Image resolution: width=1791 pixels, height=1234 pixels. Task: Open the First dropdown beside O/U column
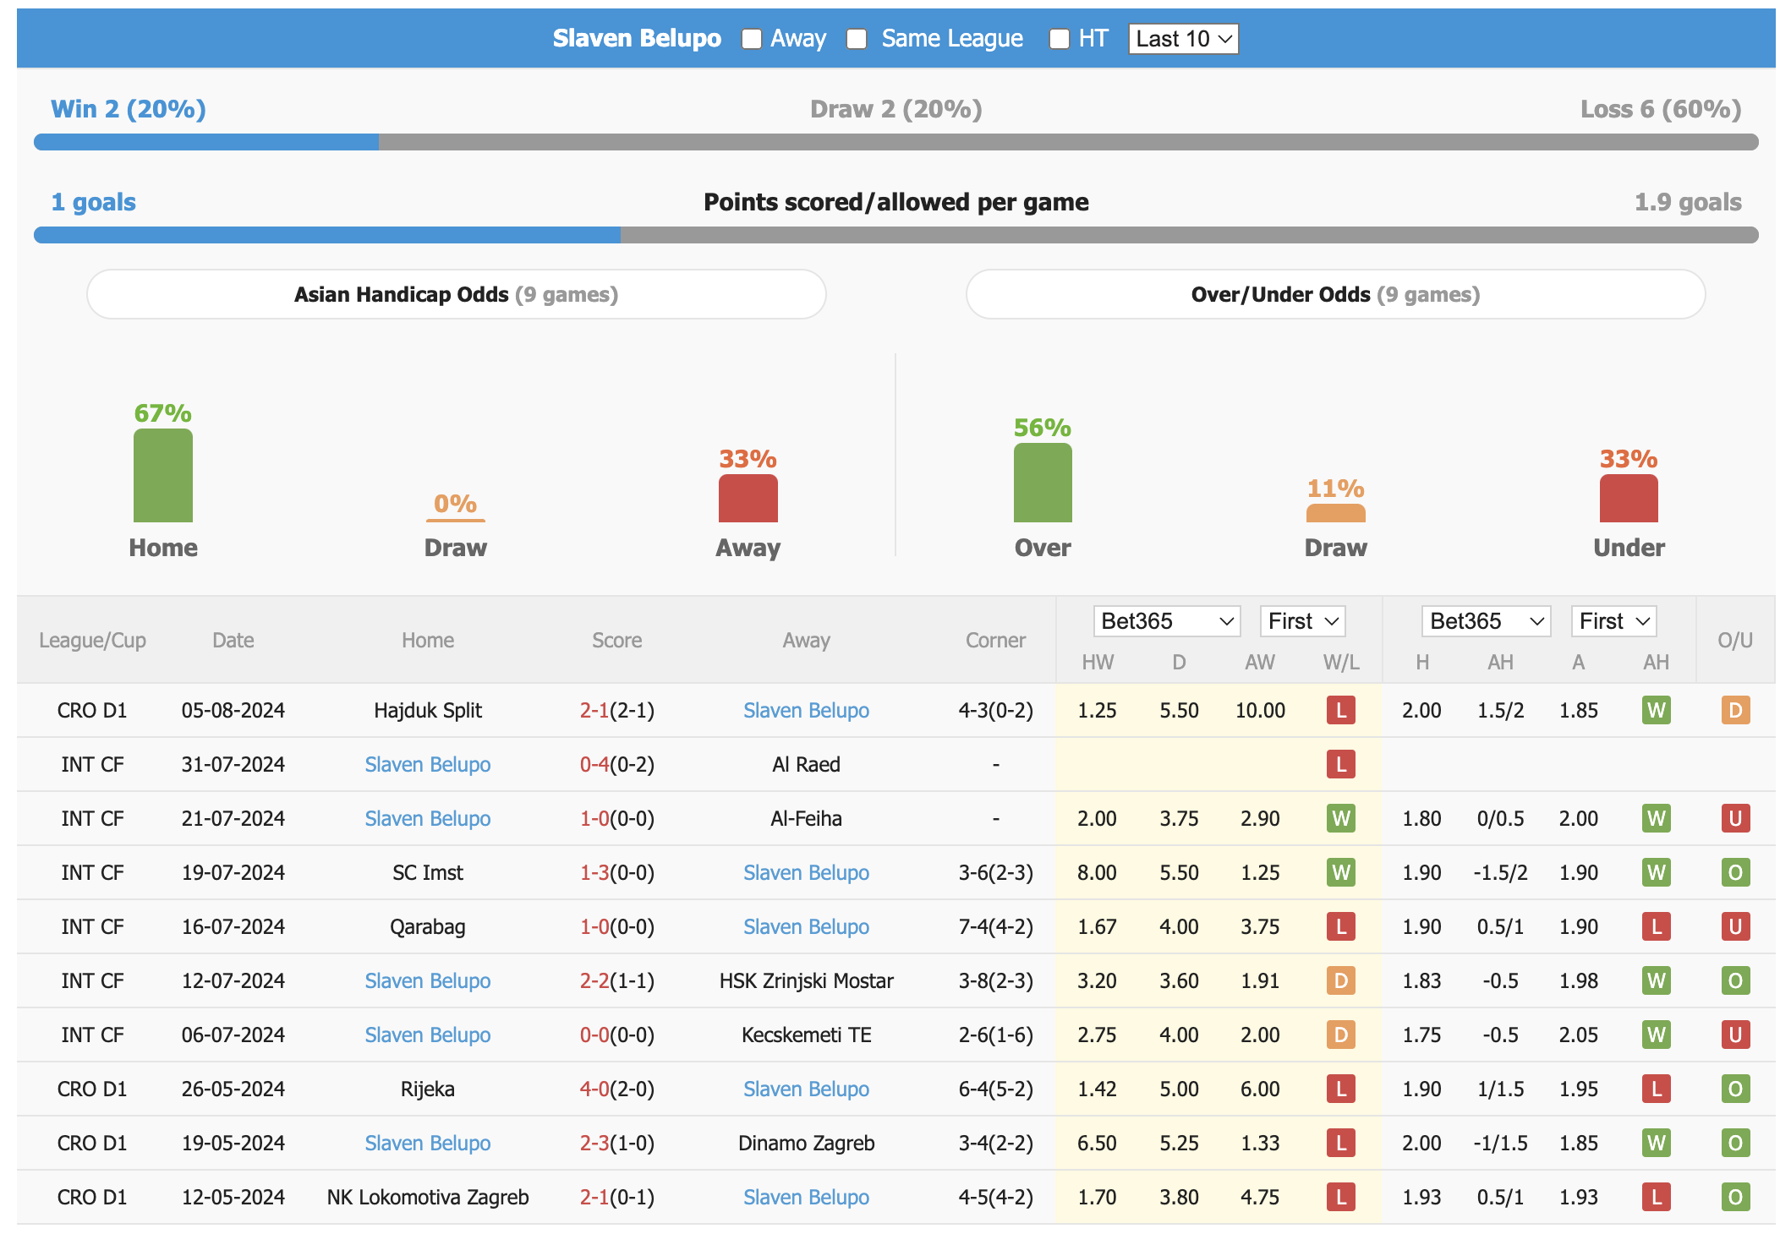pos(1613,621)
